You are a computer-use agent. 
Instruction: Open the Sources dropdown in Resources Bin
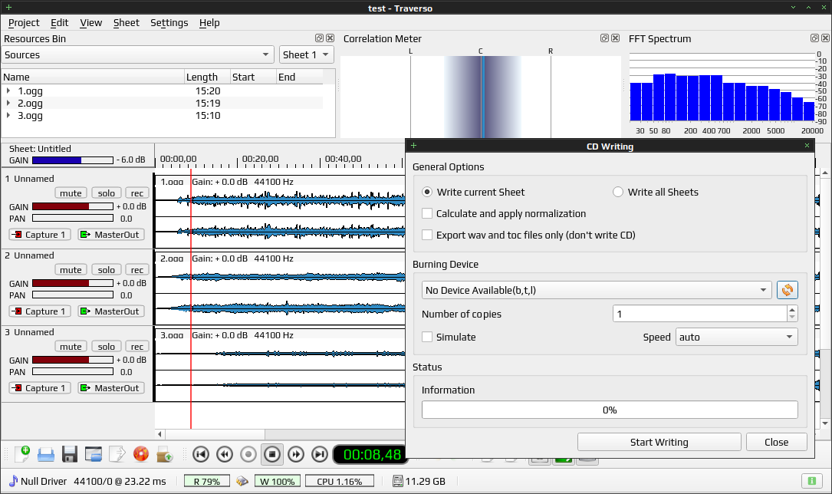click(x=138, y=54)
